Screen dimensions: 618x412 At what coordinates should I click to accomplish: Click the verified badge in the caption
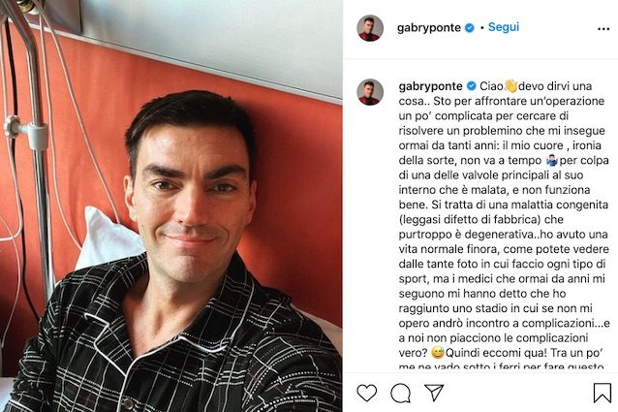tap(471, 86)
